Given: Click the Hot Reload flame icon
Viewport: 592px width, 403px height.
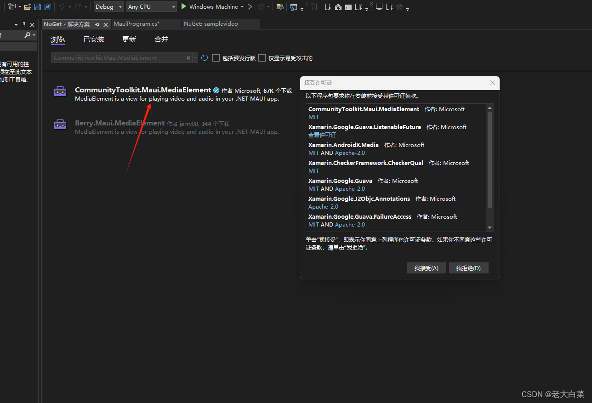Looking at the screenshot, I should point(261,6).
